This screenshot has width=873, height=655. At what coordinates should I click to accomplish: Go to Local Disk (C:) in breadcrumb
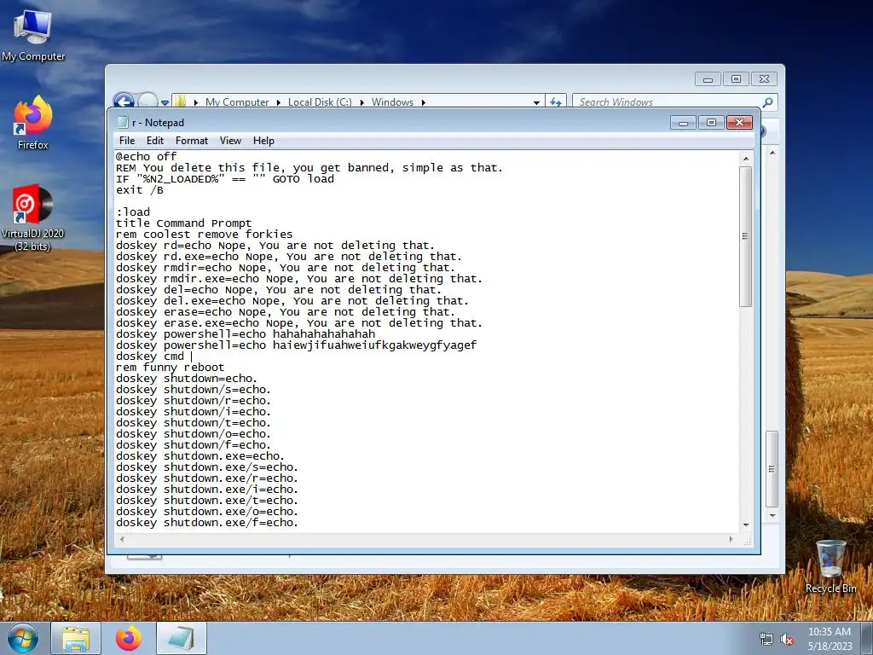coord(320,102)
